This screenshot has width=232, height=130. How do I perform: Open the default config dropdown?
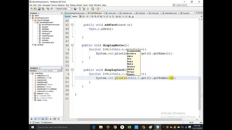tap(64, 9)
